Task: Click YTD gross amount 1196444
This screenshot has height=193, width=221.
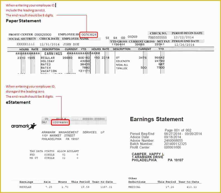Action: [118, 44]
